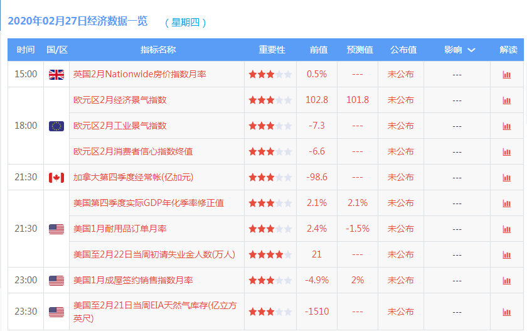Click star rating of 初请失业金人数 row
Screen dimensions: 527x331
270,254
